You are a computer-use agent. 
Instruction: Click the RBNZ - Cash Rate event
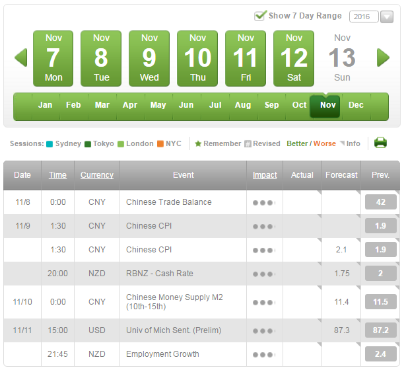pos(160,274)
